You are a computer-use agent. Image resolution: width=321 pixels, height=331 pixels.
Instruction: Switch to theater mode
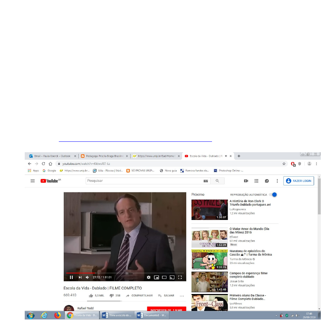click(164, 277)
